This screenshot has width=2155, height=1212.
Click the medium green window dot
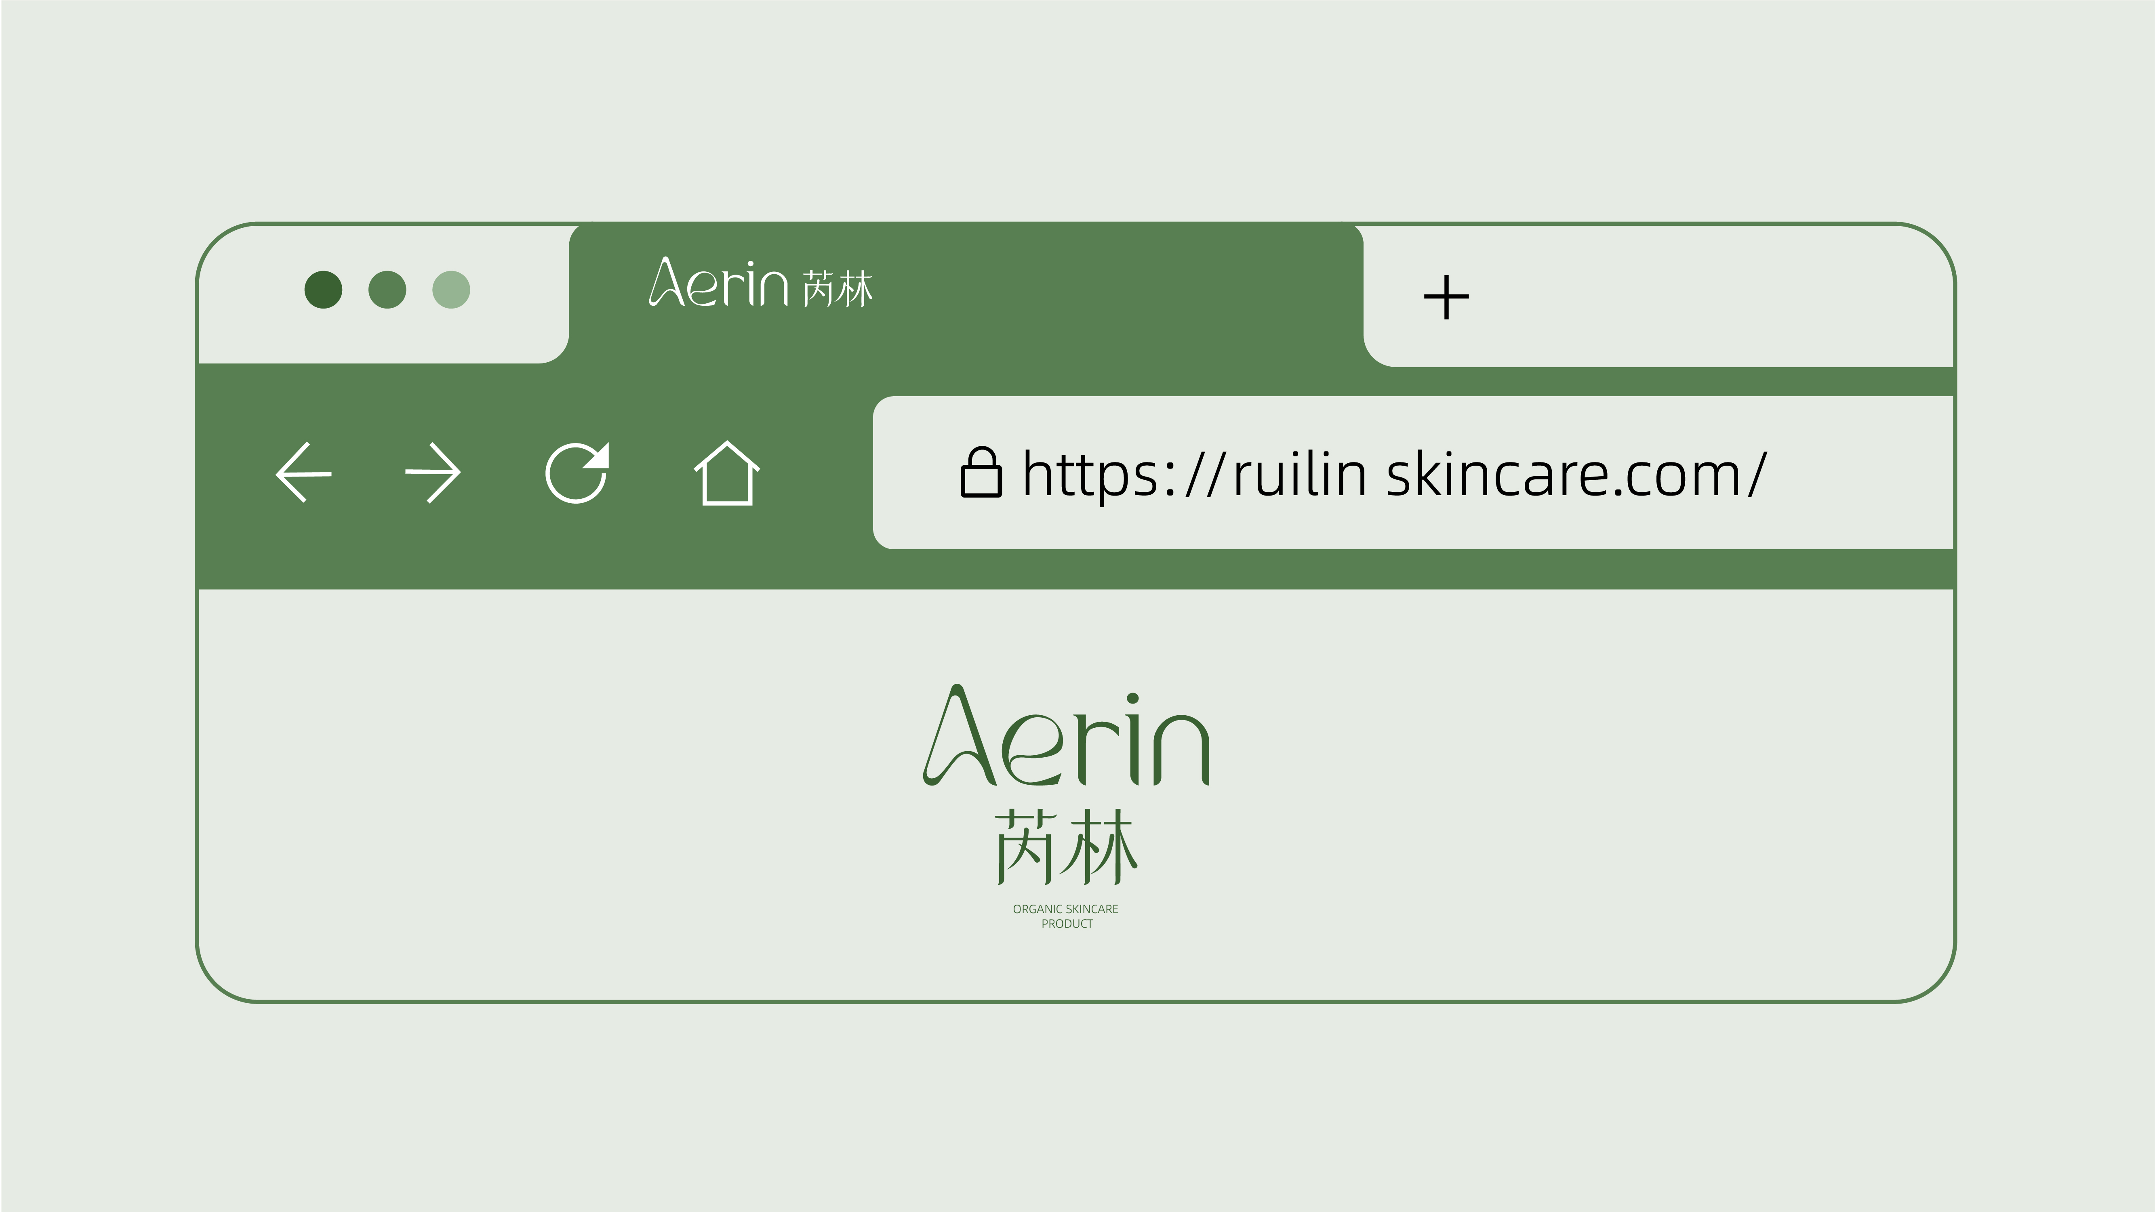coord(387,290)
